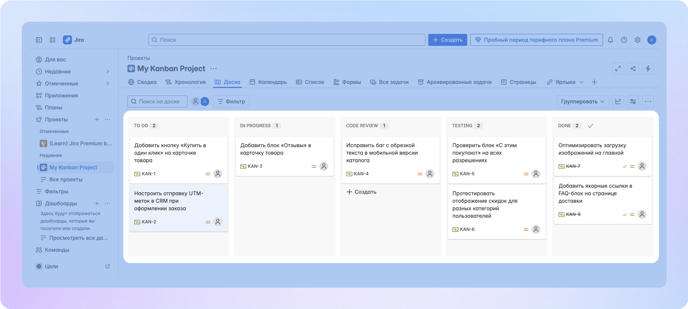Click the Фильтр button

231,102
